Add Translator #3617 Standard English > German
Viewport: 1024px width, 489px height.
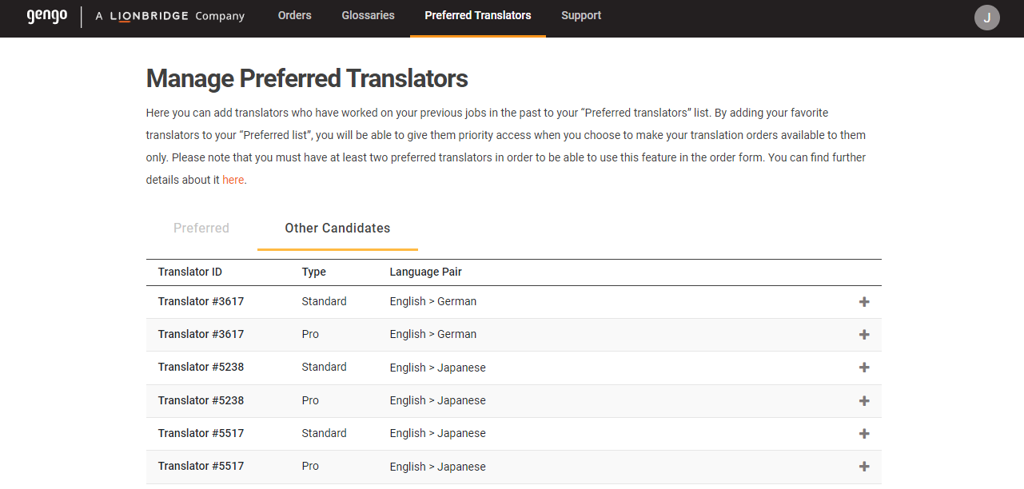(x=864, y=302)
